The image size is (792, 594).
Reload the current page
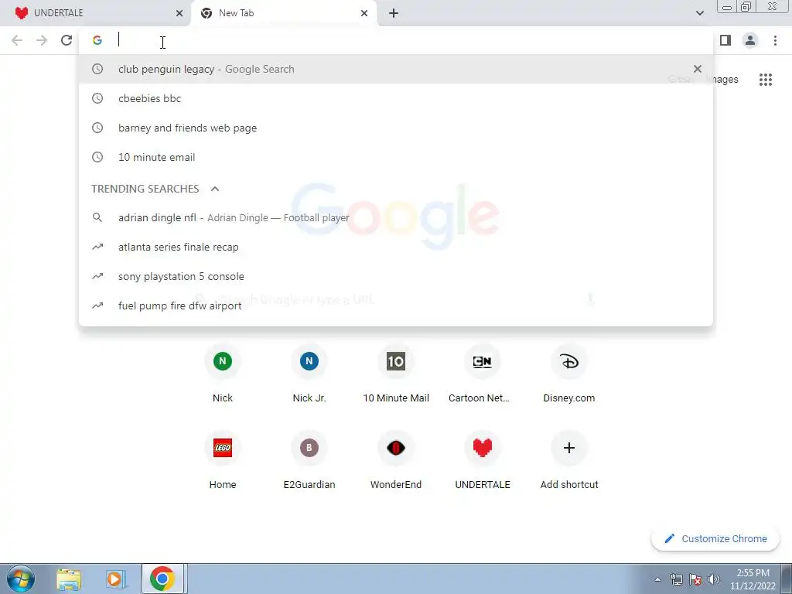[x=67, y=40]
